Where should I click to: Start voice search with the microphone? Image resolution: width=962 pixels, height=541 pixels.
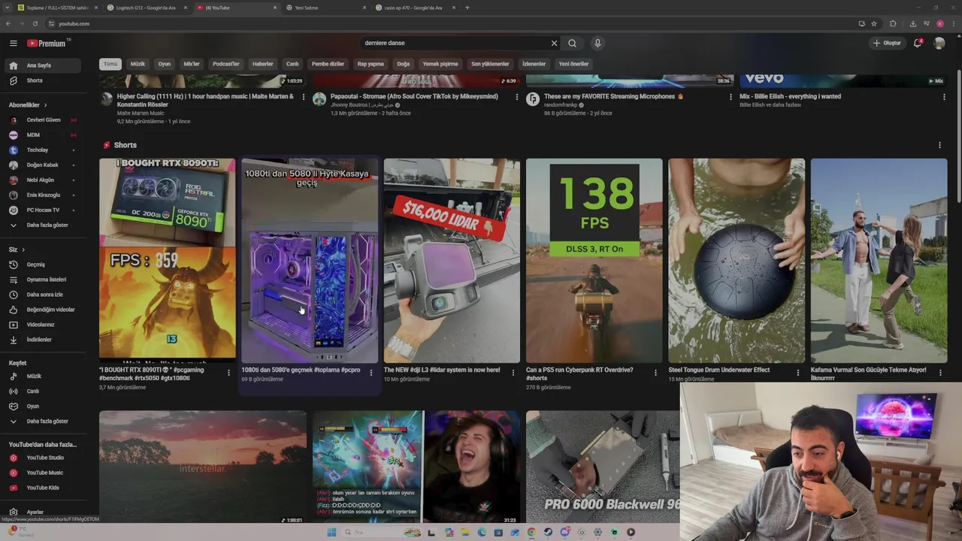click(597, 44)
